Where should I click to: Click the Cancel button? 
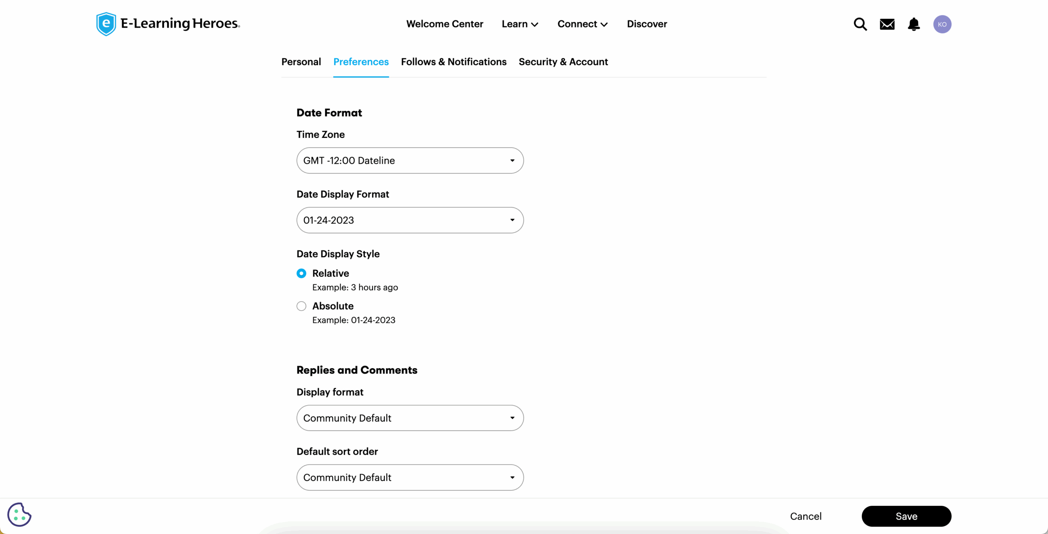(806, 516)
